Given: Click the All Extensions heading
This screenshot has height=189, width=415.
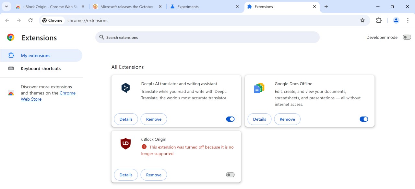Looking at the screenshot, I should pyautogui.click(x=127, y=67).
